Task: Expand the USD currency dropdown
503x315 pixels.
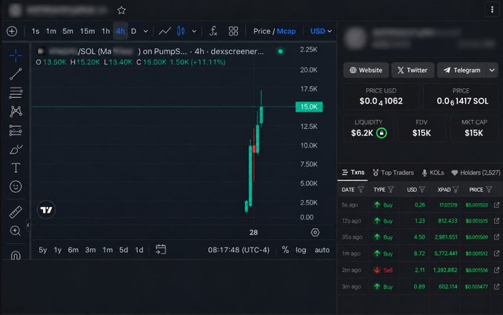Action: click(x=321, y=31)
